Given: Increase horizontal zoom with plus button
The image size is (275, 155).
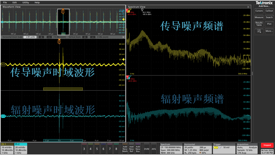Looking at the screenshot, I should [x=41, y=37].
